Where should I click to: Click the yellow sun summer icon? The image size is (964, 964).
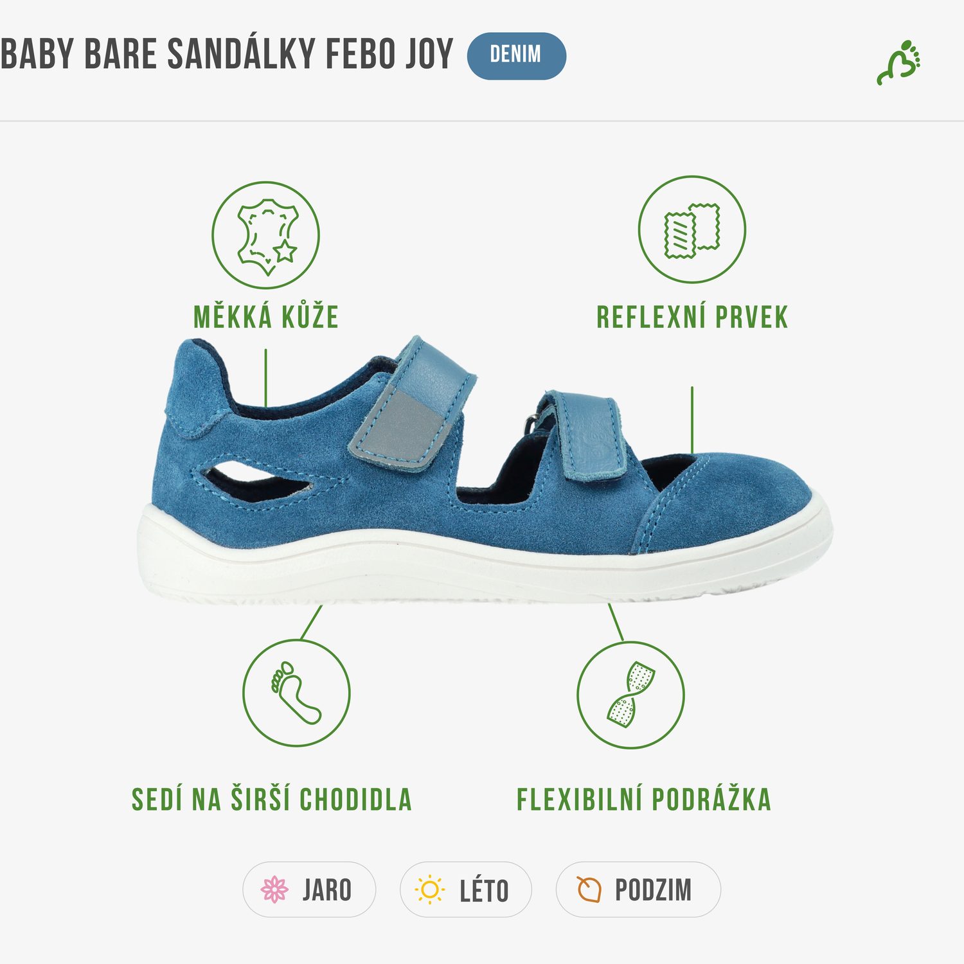pos(430,890)
